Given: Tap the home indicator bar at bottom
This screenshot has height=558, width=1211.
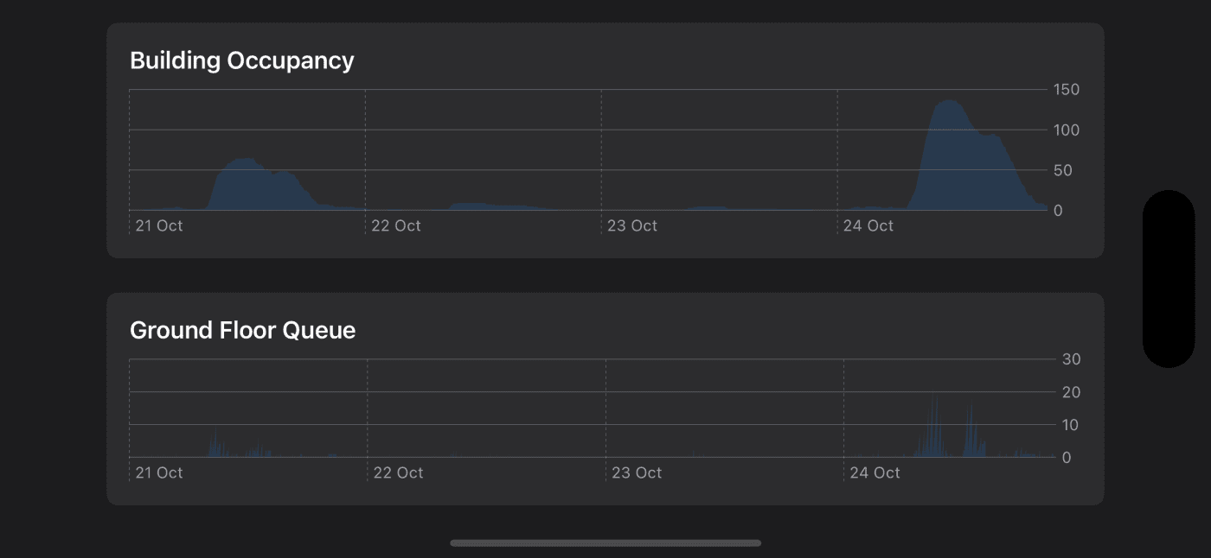Looking at the screenshot, I should click(605, 543).
